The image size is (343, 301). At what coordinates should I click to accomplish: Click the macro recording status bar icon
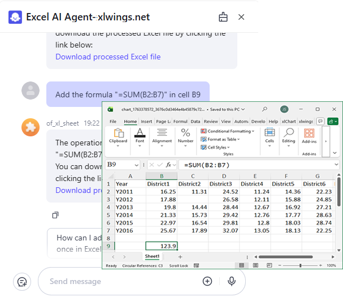tap(196, 265)
